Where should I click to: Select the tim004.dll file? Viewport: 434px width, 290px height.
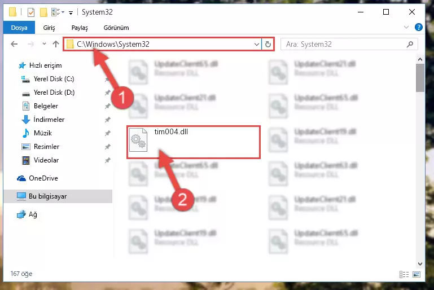coord(194,142)
